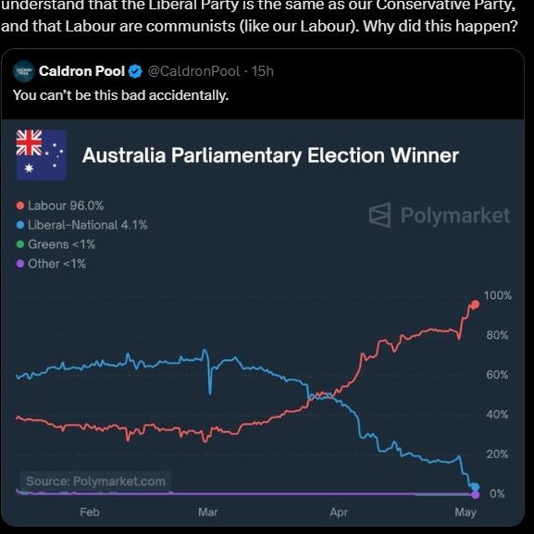Select the Liberal-National 4.1% legend label

(88, 225)
